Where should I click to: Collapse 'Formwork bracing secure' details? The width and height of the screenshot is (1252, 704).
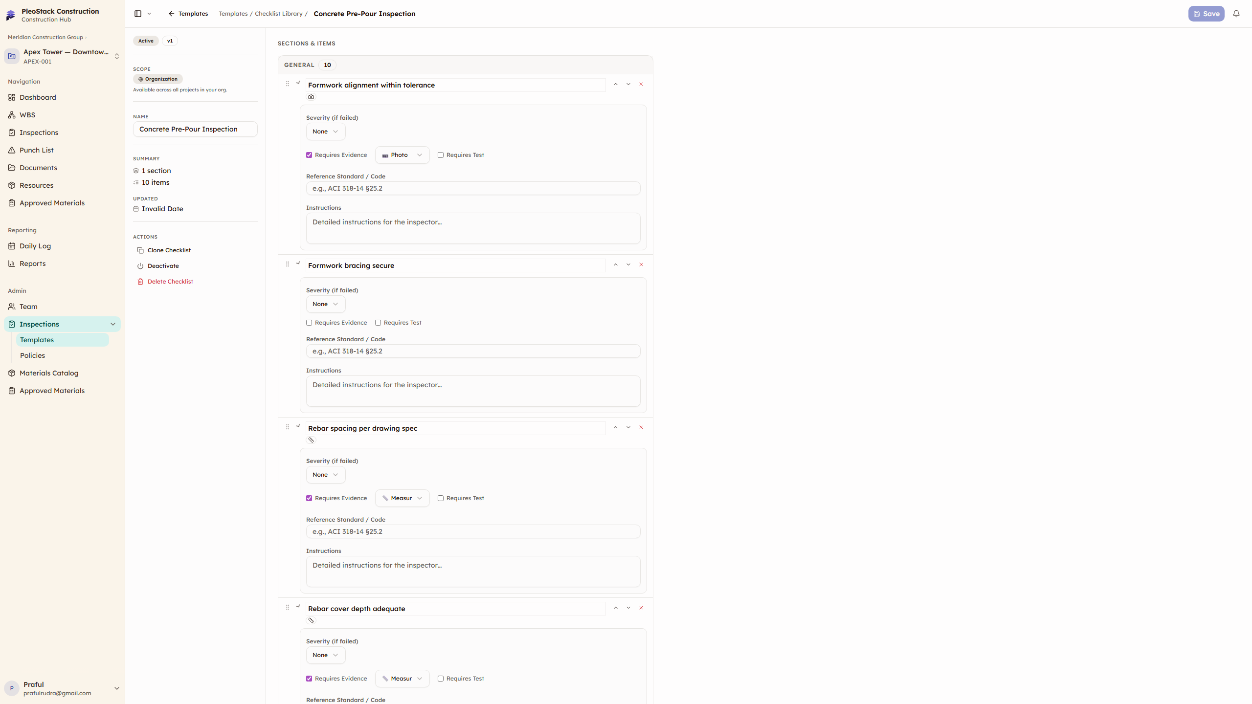pyautogui.click(x=298, y=263)
